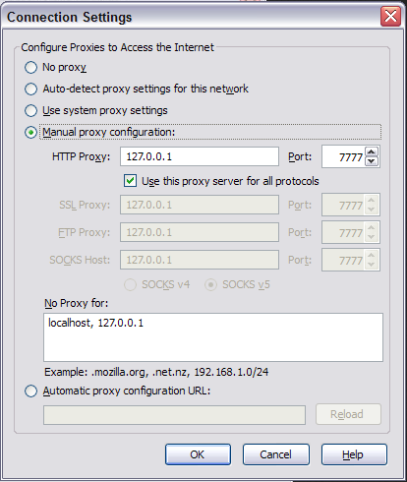Click the Cancel button
The height and width of the screenshot is (482, 407).
(276, 454)
